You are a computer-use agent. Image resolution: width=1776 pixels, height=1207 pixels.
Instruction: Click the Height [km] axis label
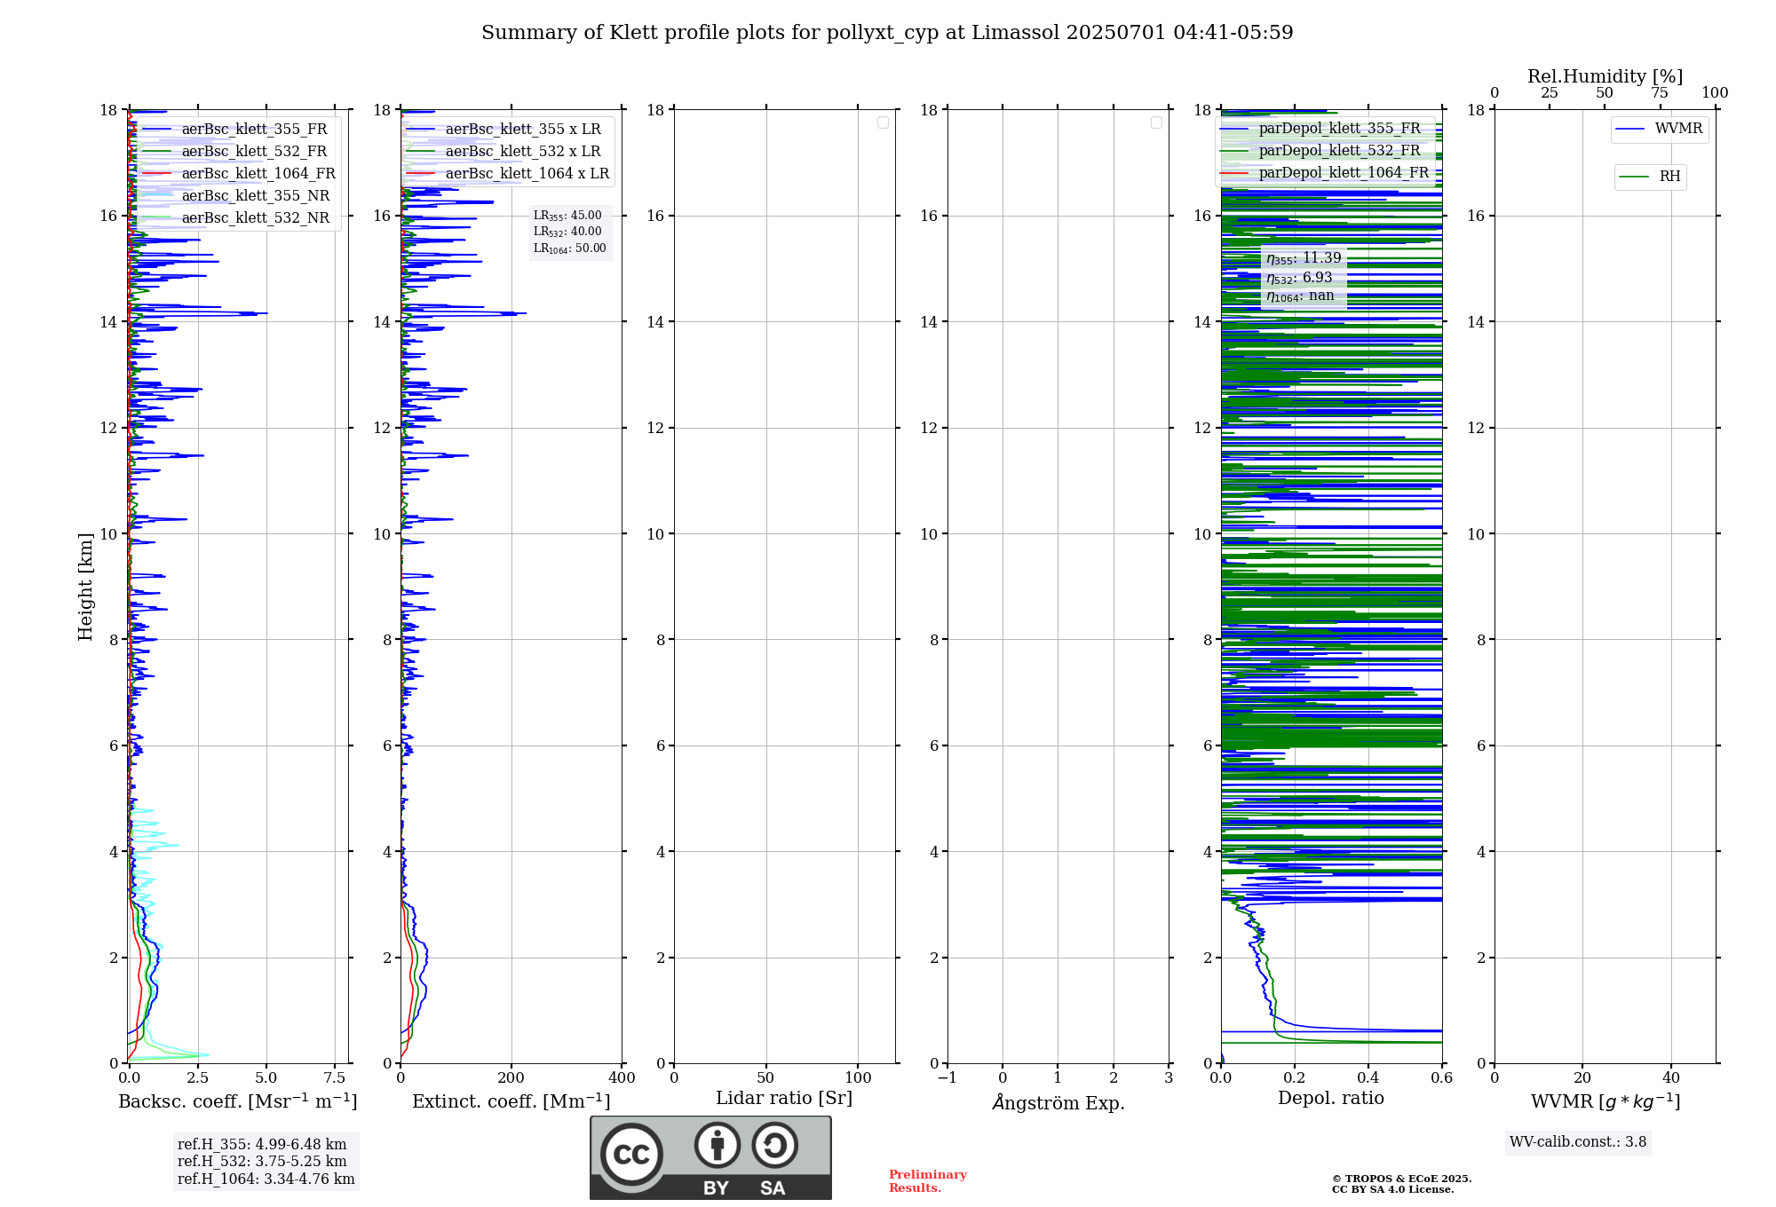click(85, 587)
